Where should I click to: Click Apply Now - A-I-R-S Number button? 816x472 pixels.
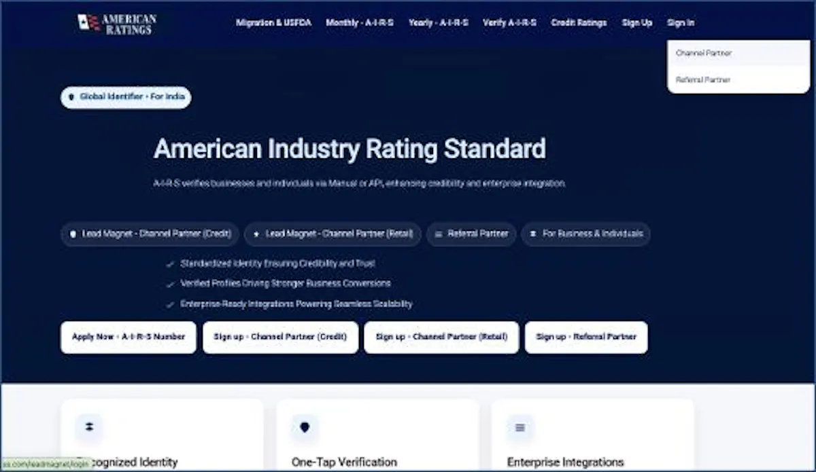[129, 338]
